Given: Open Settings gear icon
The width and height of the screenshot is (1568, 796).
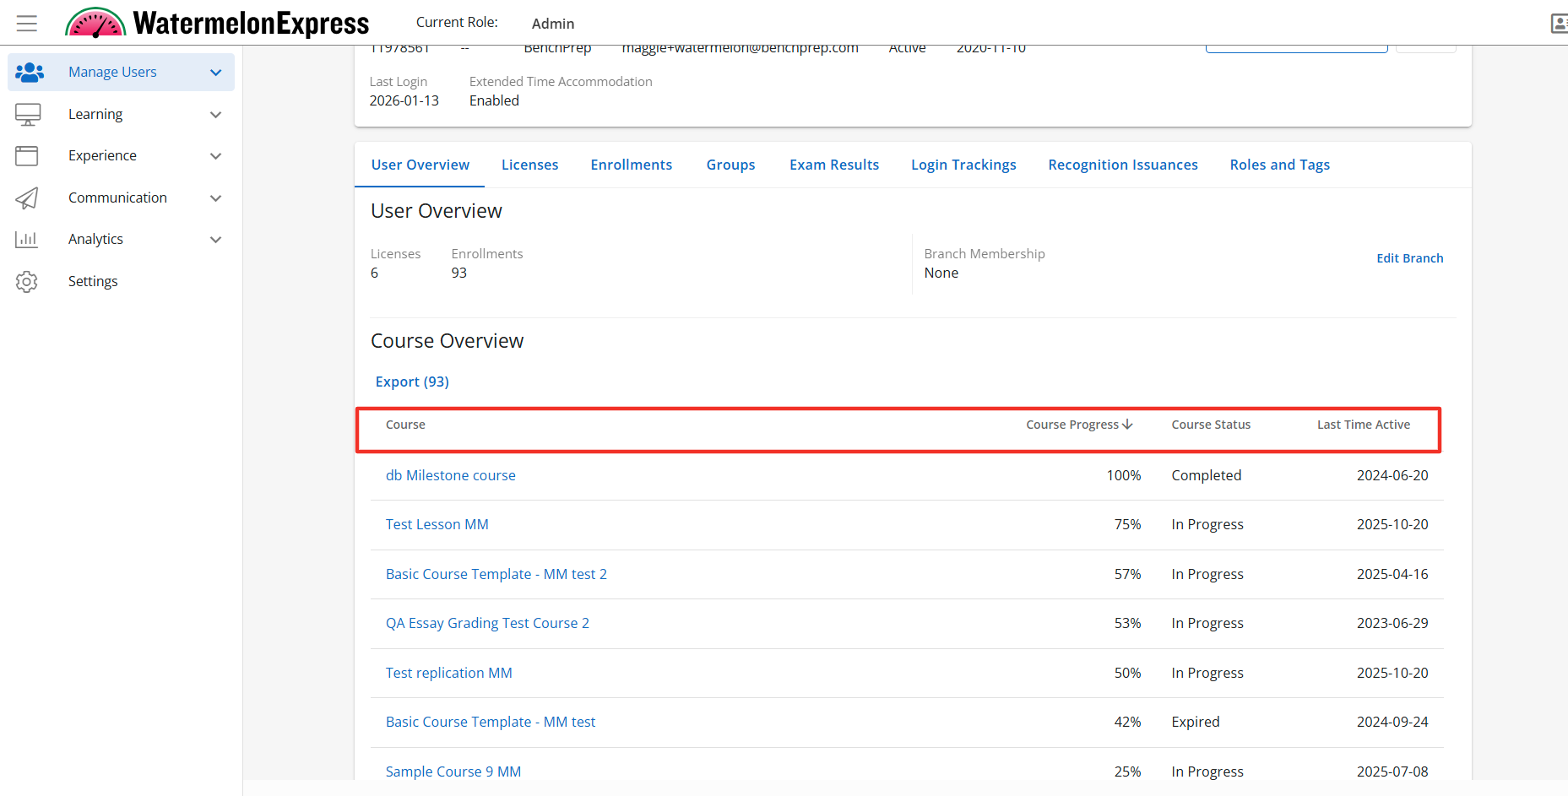Looking at the screenshot, I should [x=27, y=281].
